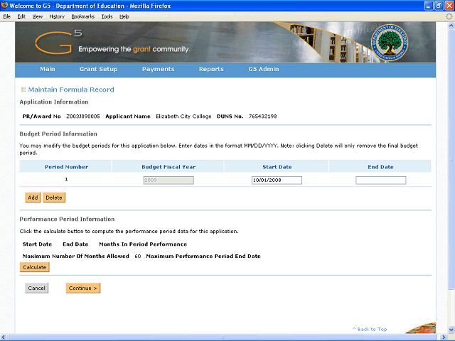This screenshot has width=455, height=341.
Task: Click the icon beside Maintain Formula Record
Action: pos(23,90)
